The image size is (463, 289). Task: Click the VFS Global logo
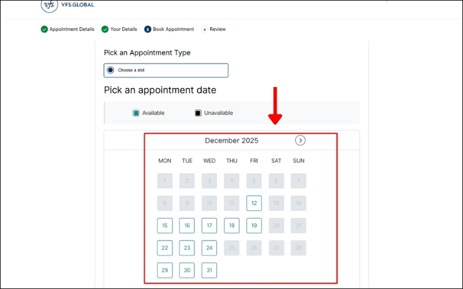[x=50, y=5]
